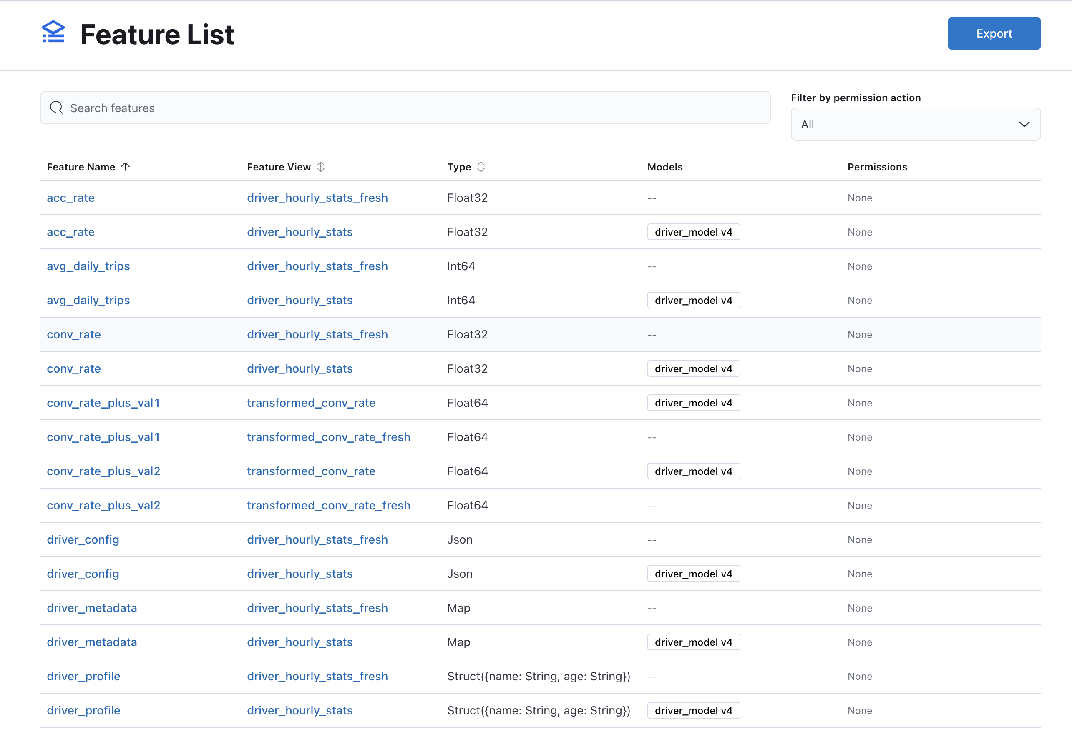Open conv_rate in the highlighted row
The height and width of the screenshot is (742, 1072).
pyautogui.click(x=74, y=334)
